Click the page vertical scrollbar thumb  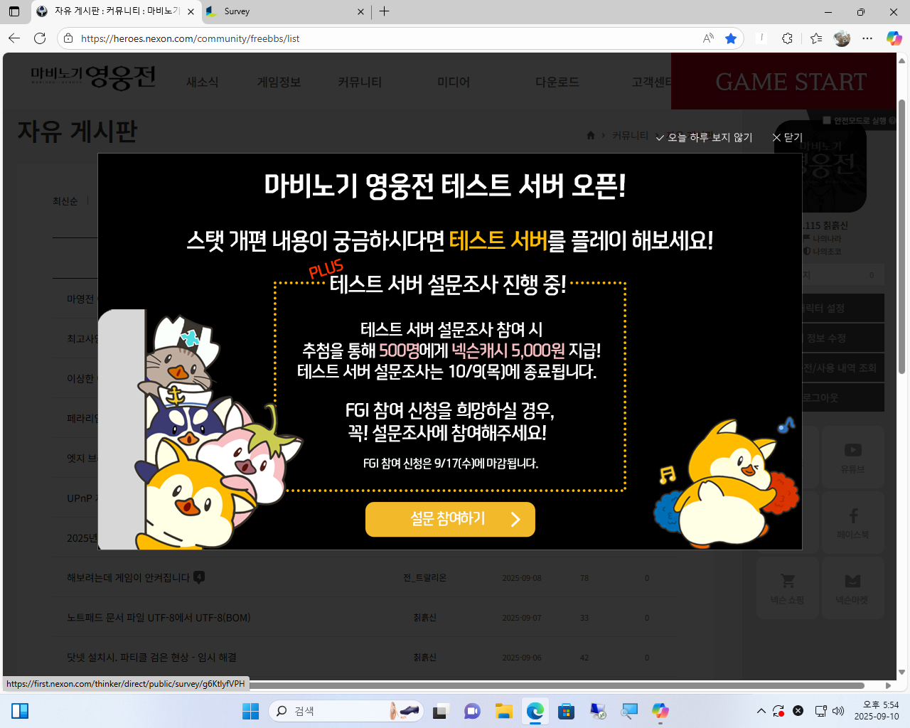902,235
